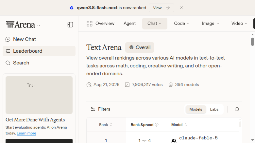This screenshot has height=143, width=255.
Task: Click the Overview grid icon
Action: (x=90, y=24)
